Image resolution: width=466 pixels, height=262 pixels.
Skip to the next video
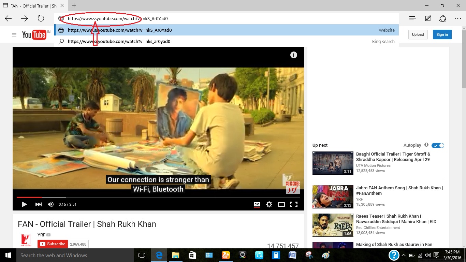coord(38,204)
